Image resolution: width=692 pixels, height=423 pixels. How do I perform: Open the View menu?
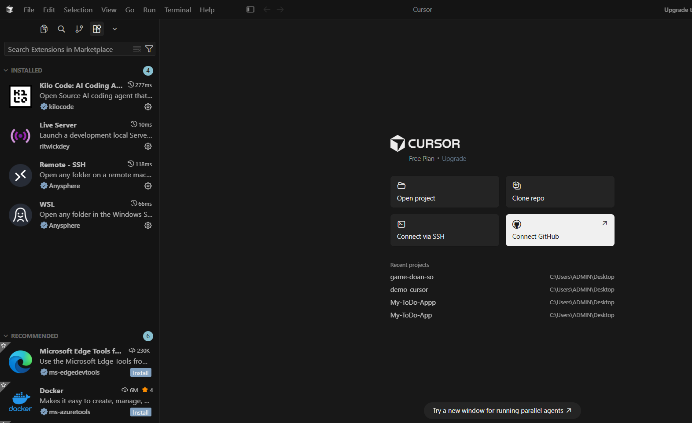click(x=109, y=10)
